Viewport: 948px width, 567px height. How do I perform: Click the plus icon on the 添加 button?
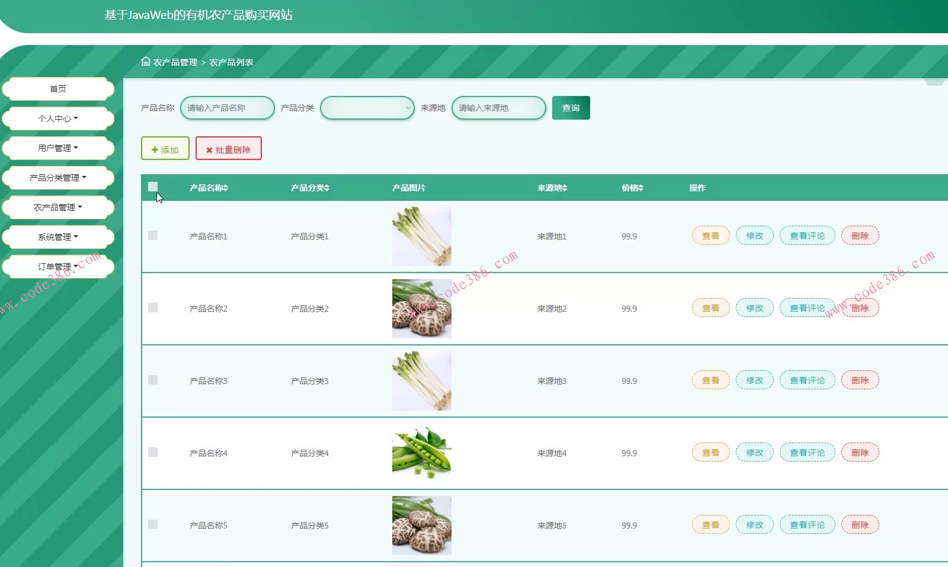[153, 149]
